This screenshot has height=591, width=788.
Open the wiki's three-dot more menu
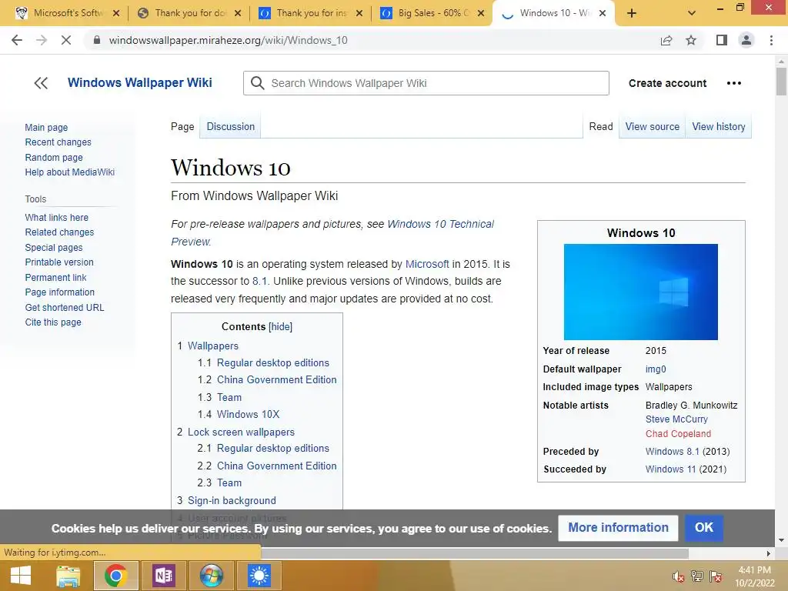click(733, 83)
